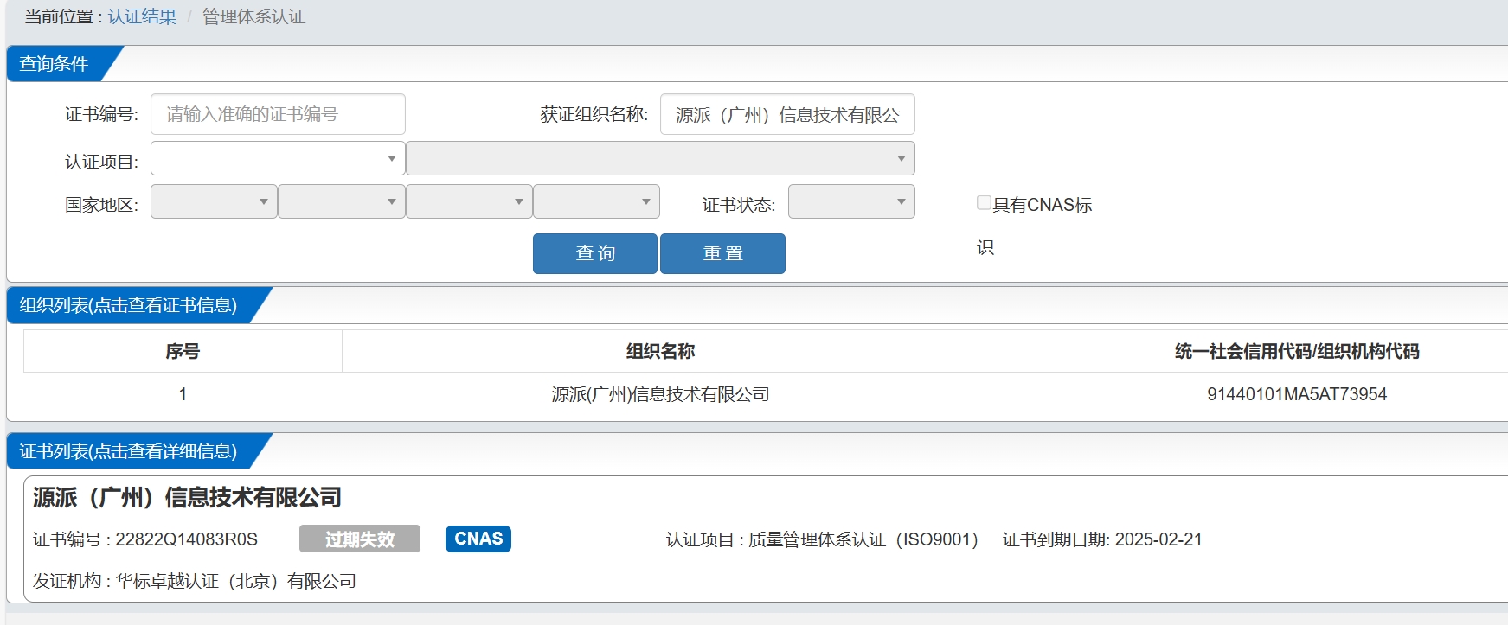The width and height of the screenshot is (1508, 625).
Task: Select the 组织列表 panel tab header
Action: (x=129, y=305)
